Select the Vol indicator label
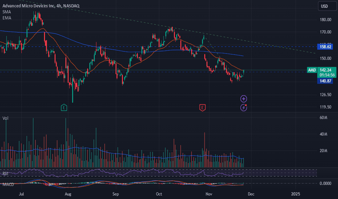This screenshot has width=338, height=199. pyautogui.click(x=5, y=118)
